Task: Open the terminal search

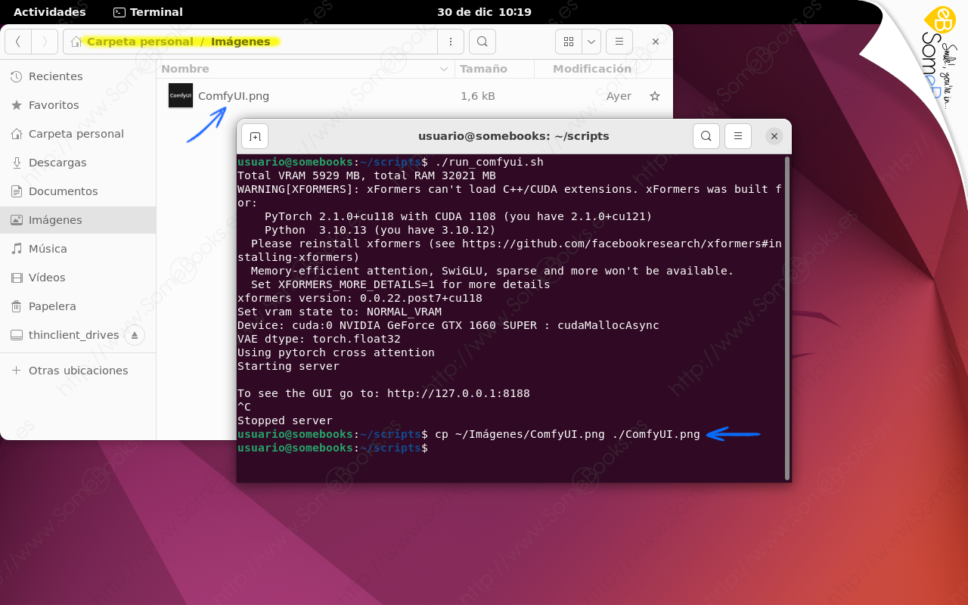Action: pos(706,136)
